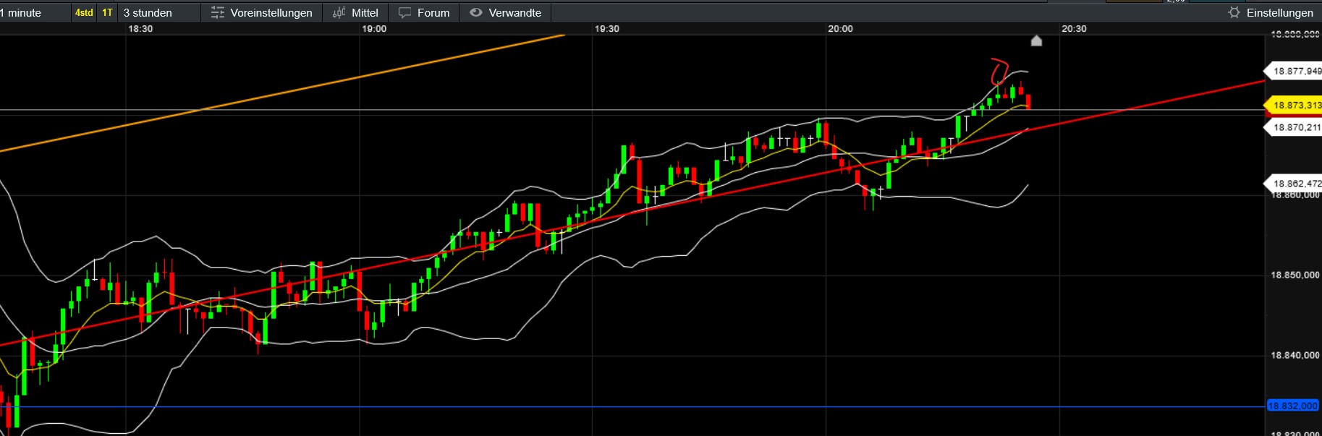Click the 18:30 time axis label
Viewport: 1322px width, 436px height.
(140, 29)
